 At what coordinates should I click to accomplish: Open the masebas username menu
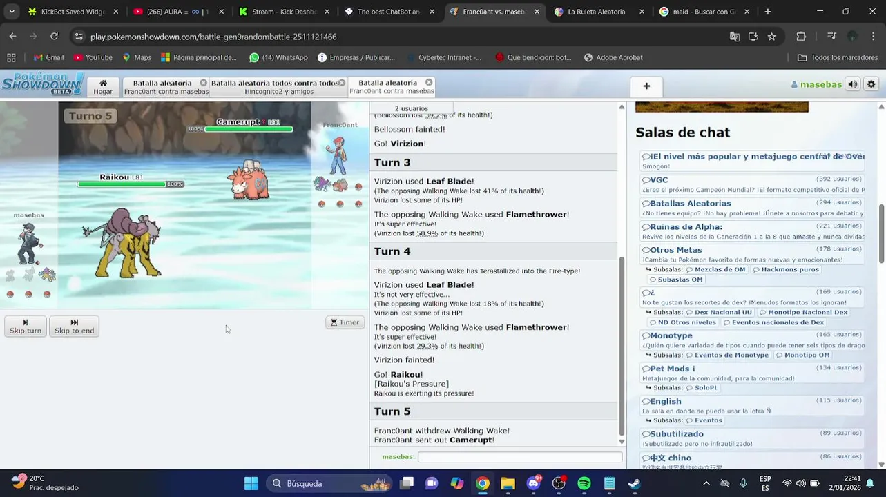[816, 84]
